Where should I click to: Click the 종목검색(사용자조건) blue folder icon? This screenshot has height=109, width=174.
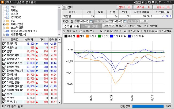(x=8, y=31)
